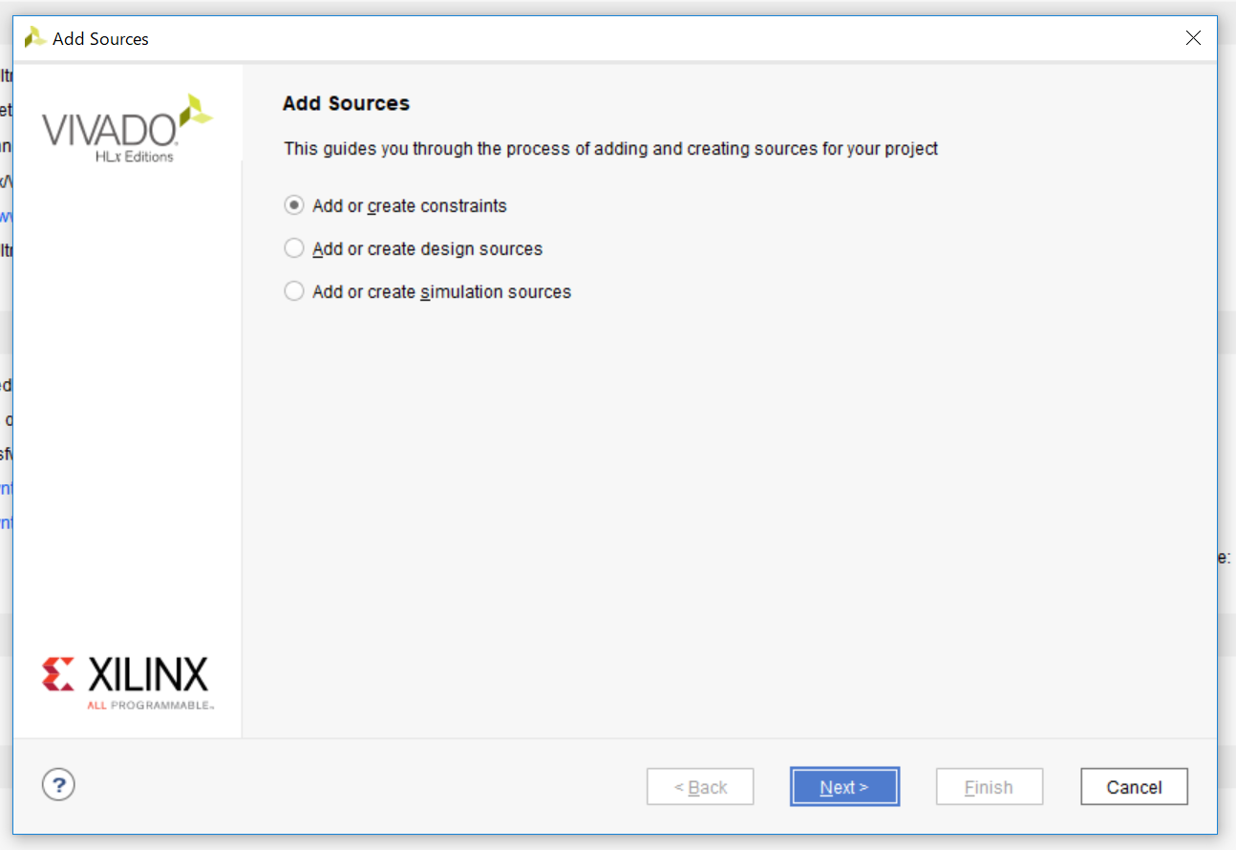The height and width of the screenshot is (850, 1236).
Task: Click the Finish button
Action: pyautogui.click(x=989, y=787)
